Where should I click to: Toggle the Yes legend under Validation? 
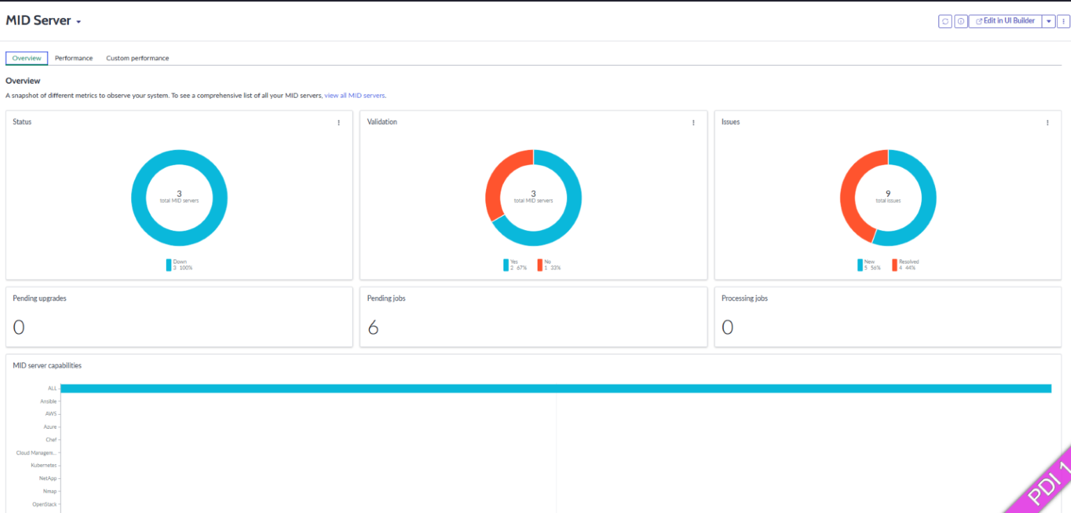pyautogui.click(x=511, y=264)
